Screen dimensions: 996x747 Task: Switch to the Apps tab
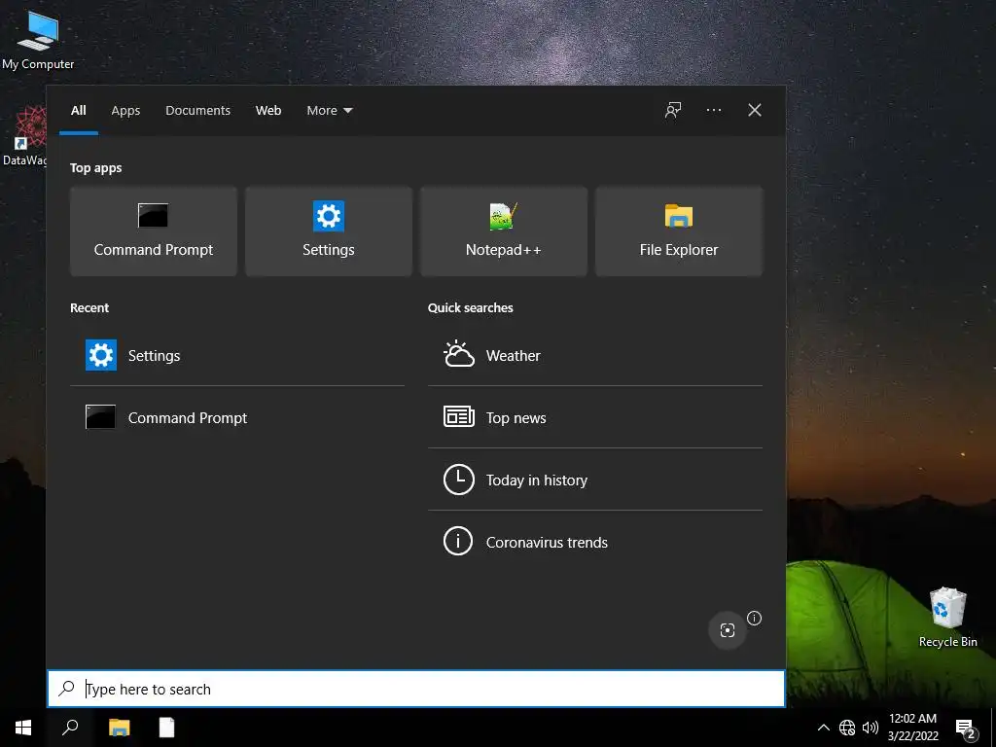pos(125,111)
